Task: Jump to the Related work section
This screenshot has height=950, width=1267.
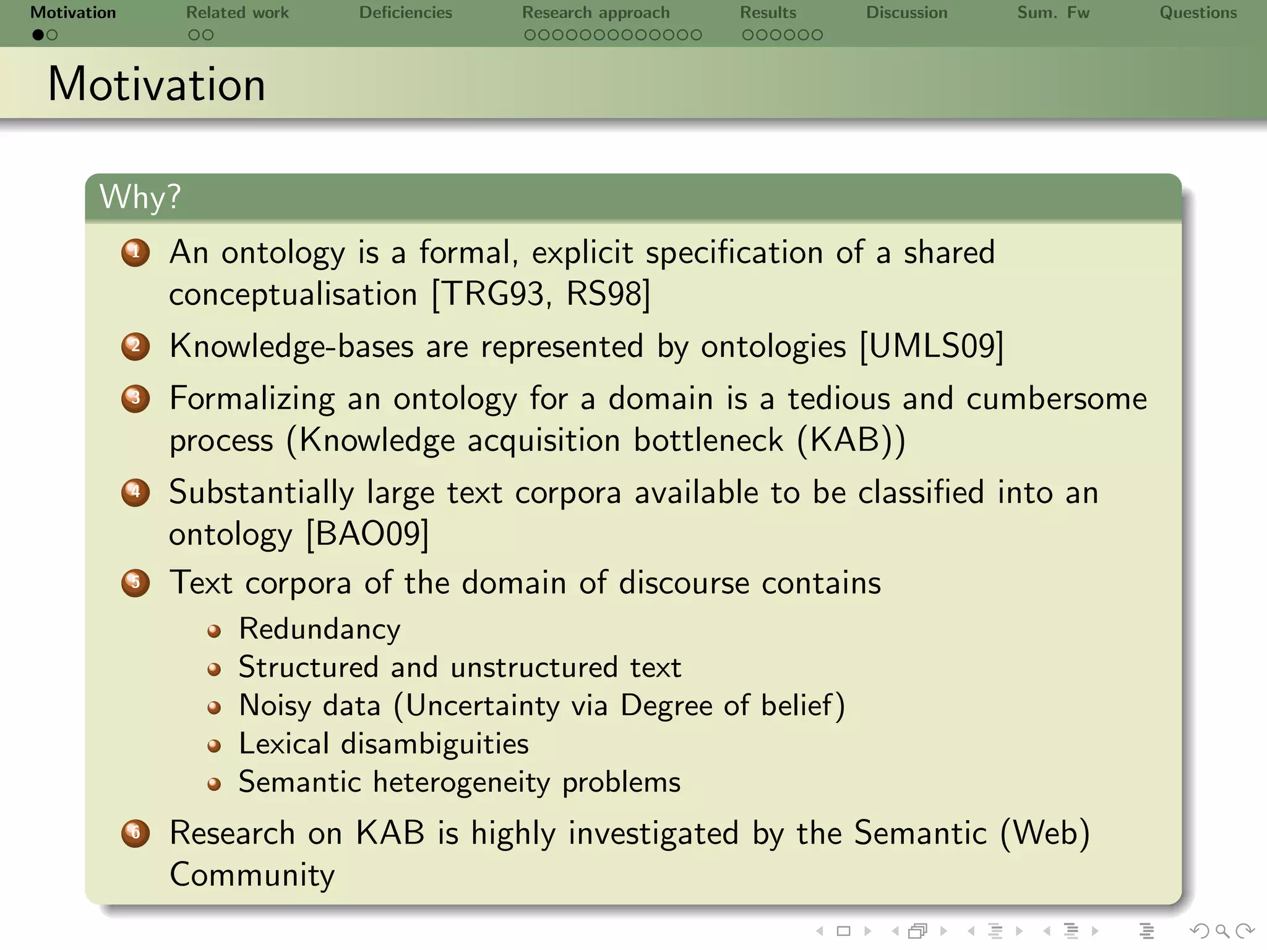Action: point(238,12)
